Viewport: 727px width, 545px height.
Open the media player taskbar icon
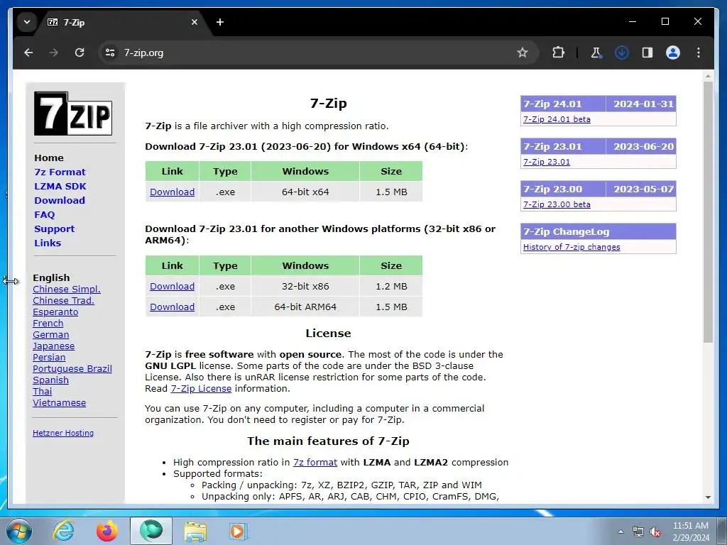(x=239, y=531)
